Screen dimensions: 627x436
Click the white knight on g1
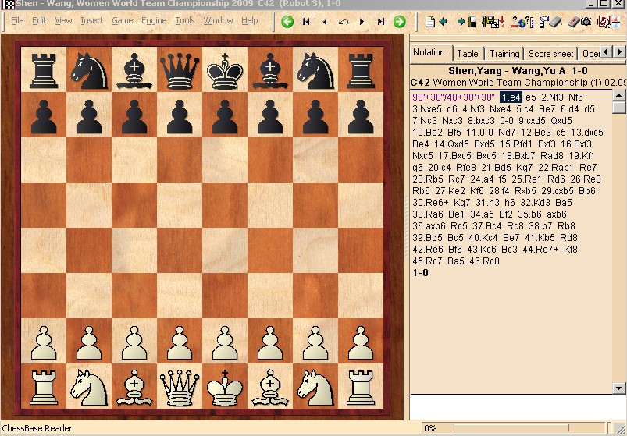pyautogui.click(x=315, y=387)
